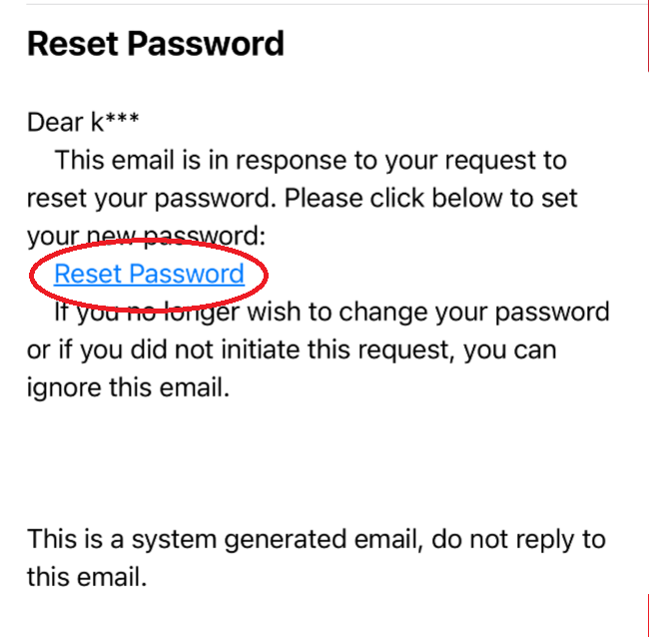Click the final 'this email.' line

coord(87,577)
